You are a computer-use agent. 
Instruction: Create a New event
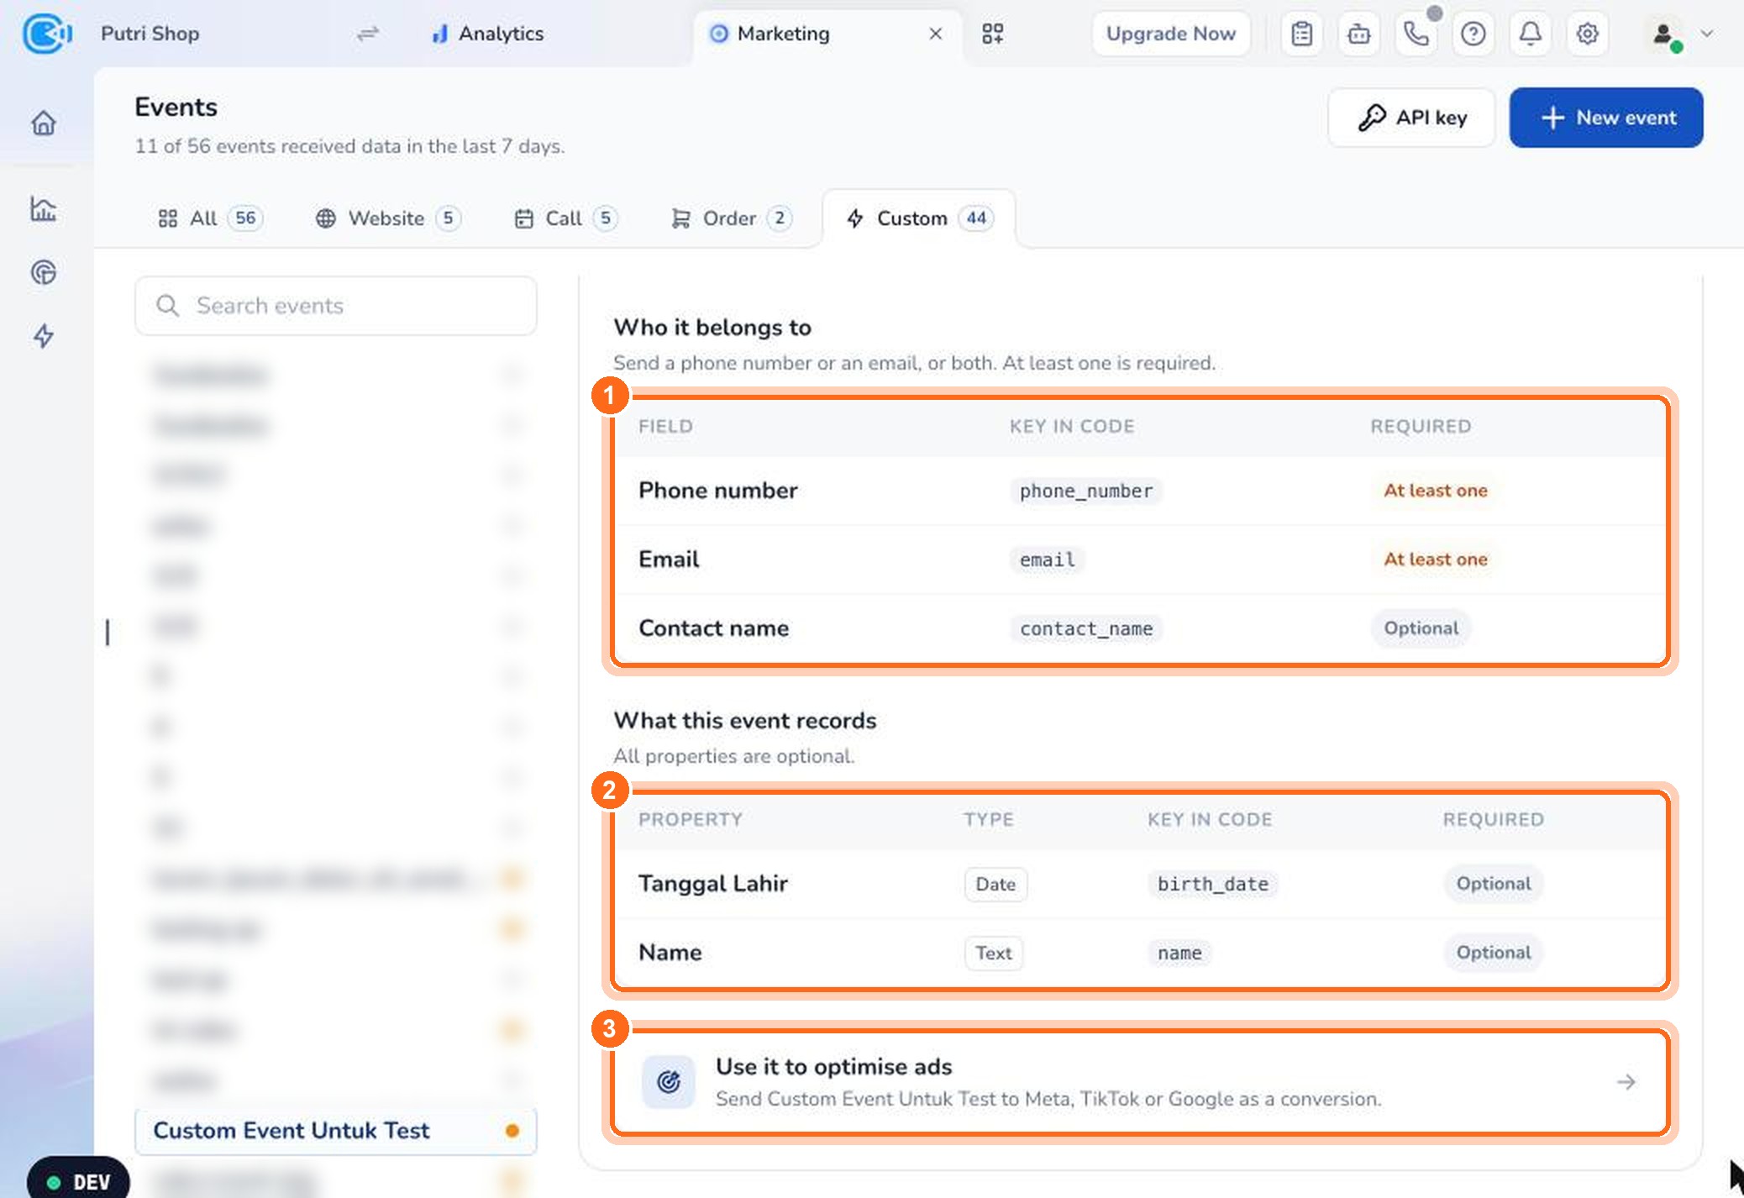coord(1606,118)
